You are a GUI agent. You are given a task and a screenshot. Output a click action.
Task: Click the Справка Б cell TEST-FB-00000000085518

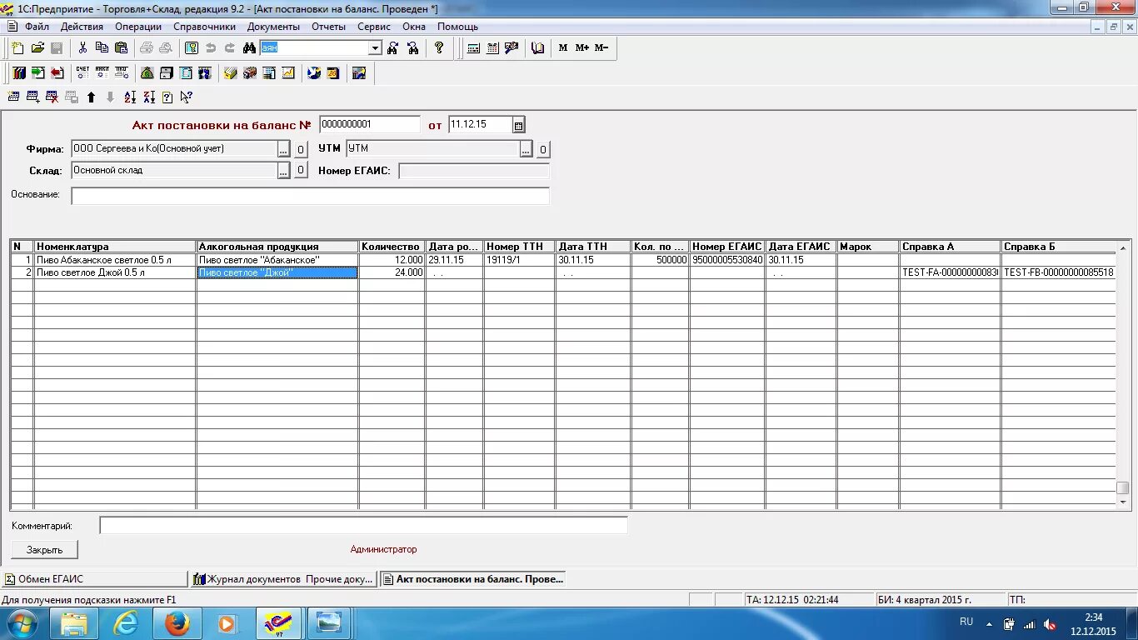click(1058, 272)
